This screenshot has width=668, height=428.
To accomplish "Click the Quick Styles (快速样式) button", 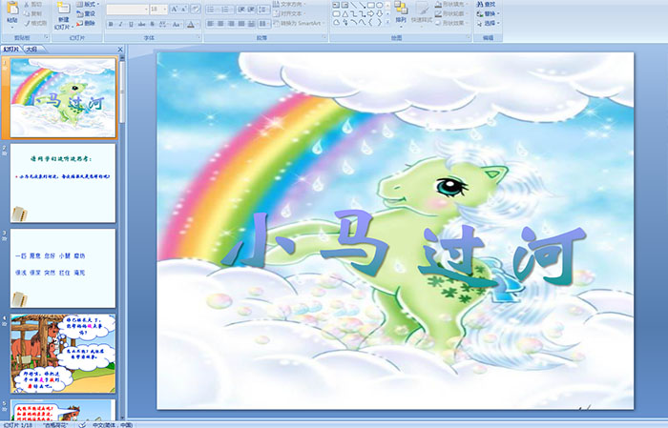I will [422, 12].
